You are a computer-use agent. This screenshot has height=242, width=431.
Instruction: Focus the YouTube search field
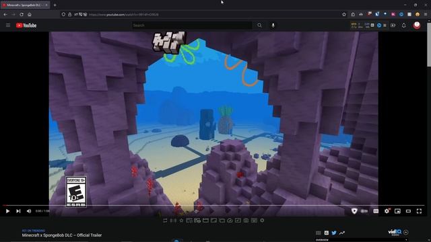pyautogui.click(x=192, y=26)
